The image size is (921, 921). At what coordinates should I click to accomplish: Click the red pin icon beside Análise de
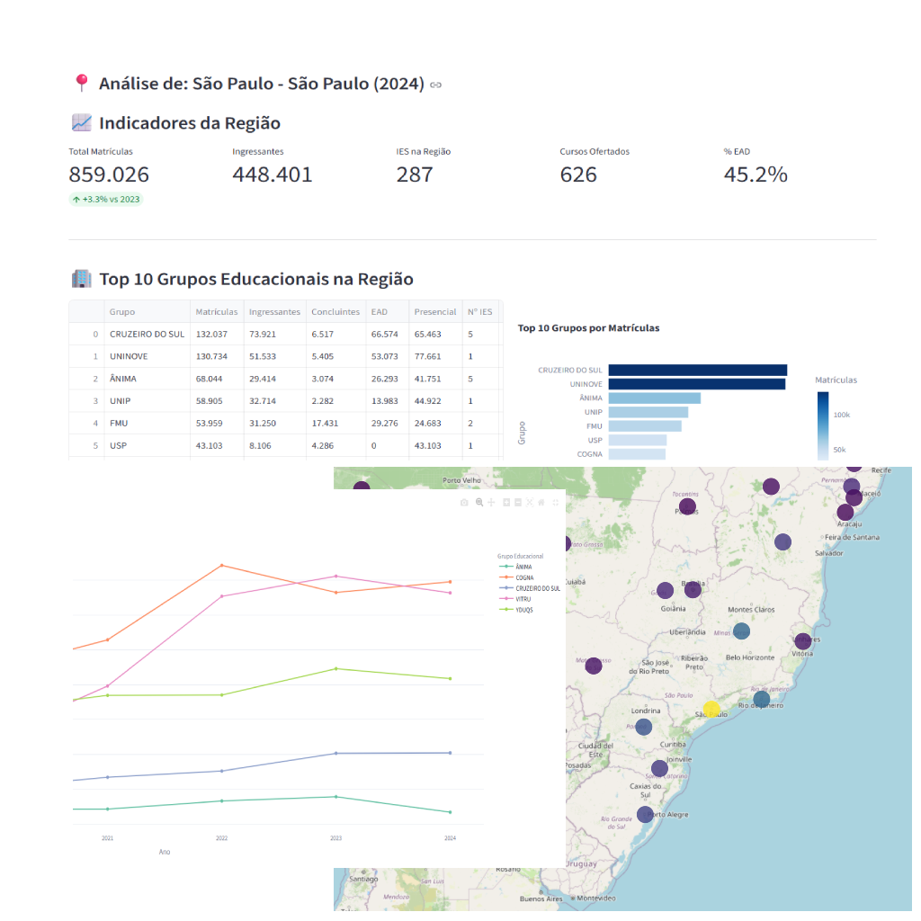point(82,83)
